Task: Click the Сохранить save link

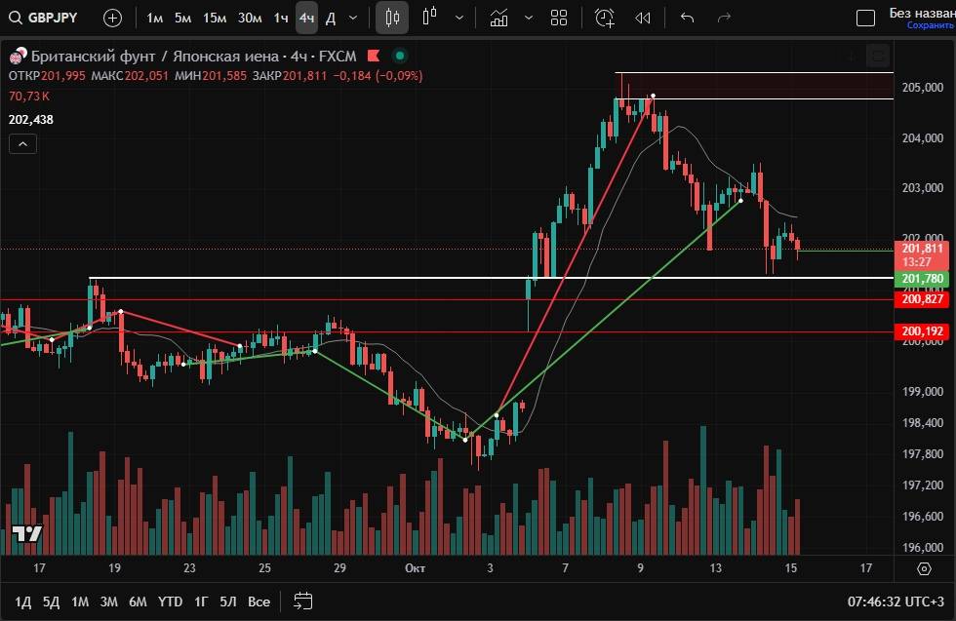Action: [x=929, y=26]
